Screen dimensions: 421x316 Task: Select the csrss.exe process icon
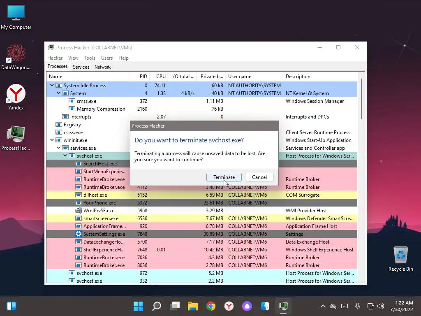point(58,132)
